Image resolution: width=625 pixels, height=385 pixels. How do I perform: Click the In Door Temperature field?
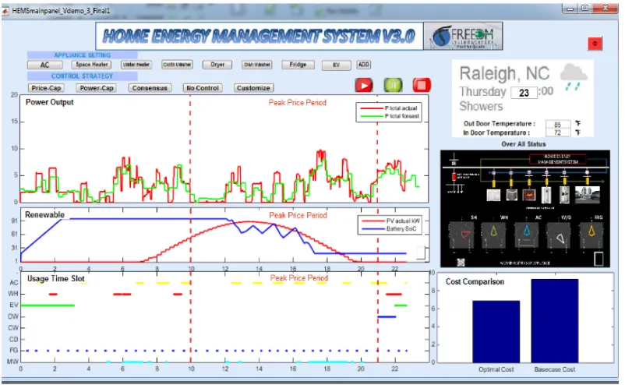click(558, 132)
